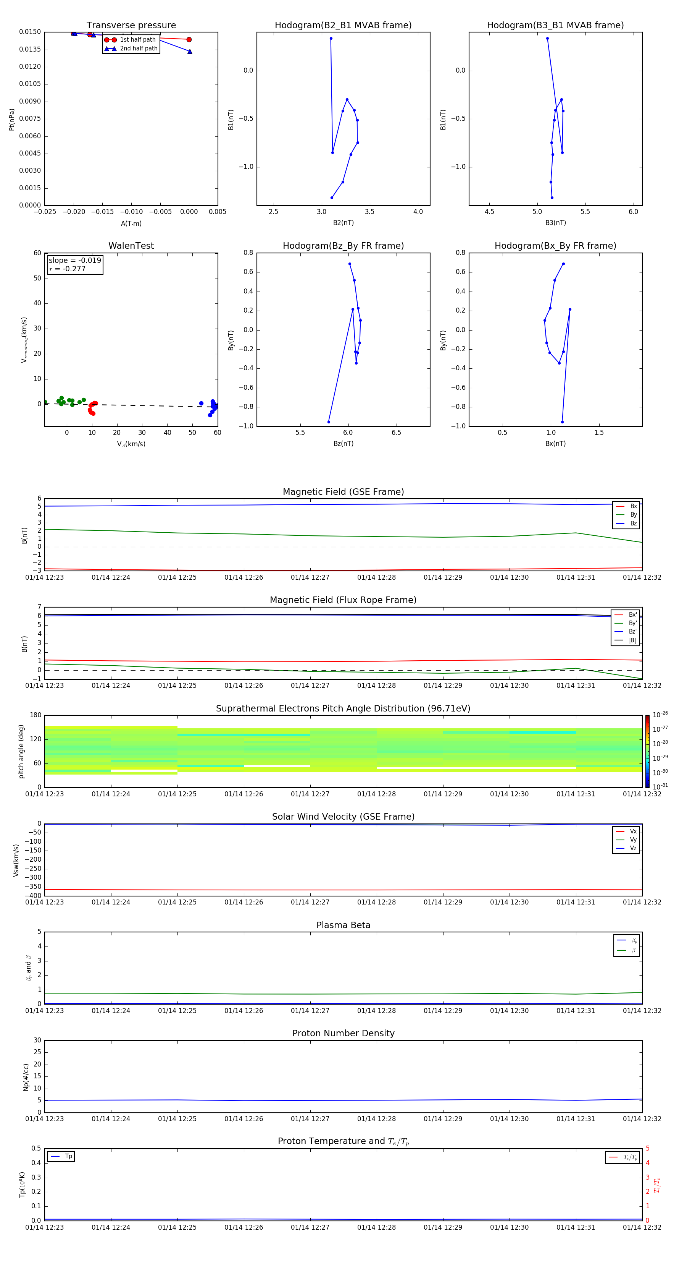Click the Bx' legend entry in Flux Rope plot

click(626, 615)
